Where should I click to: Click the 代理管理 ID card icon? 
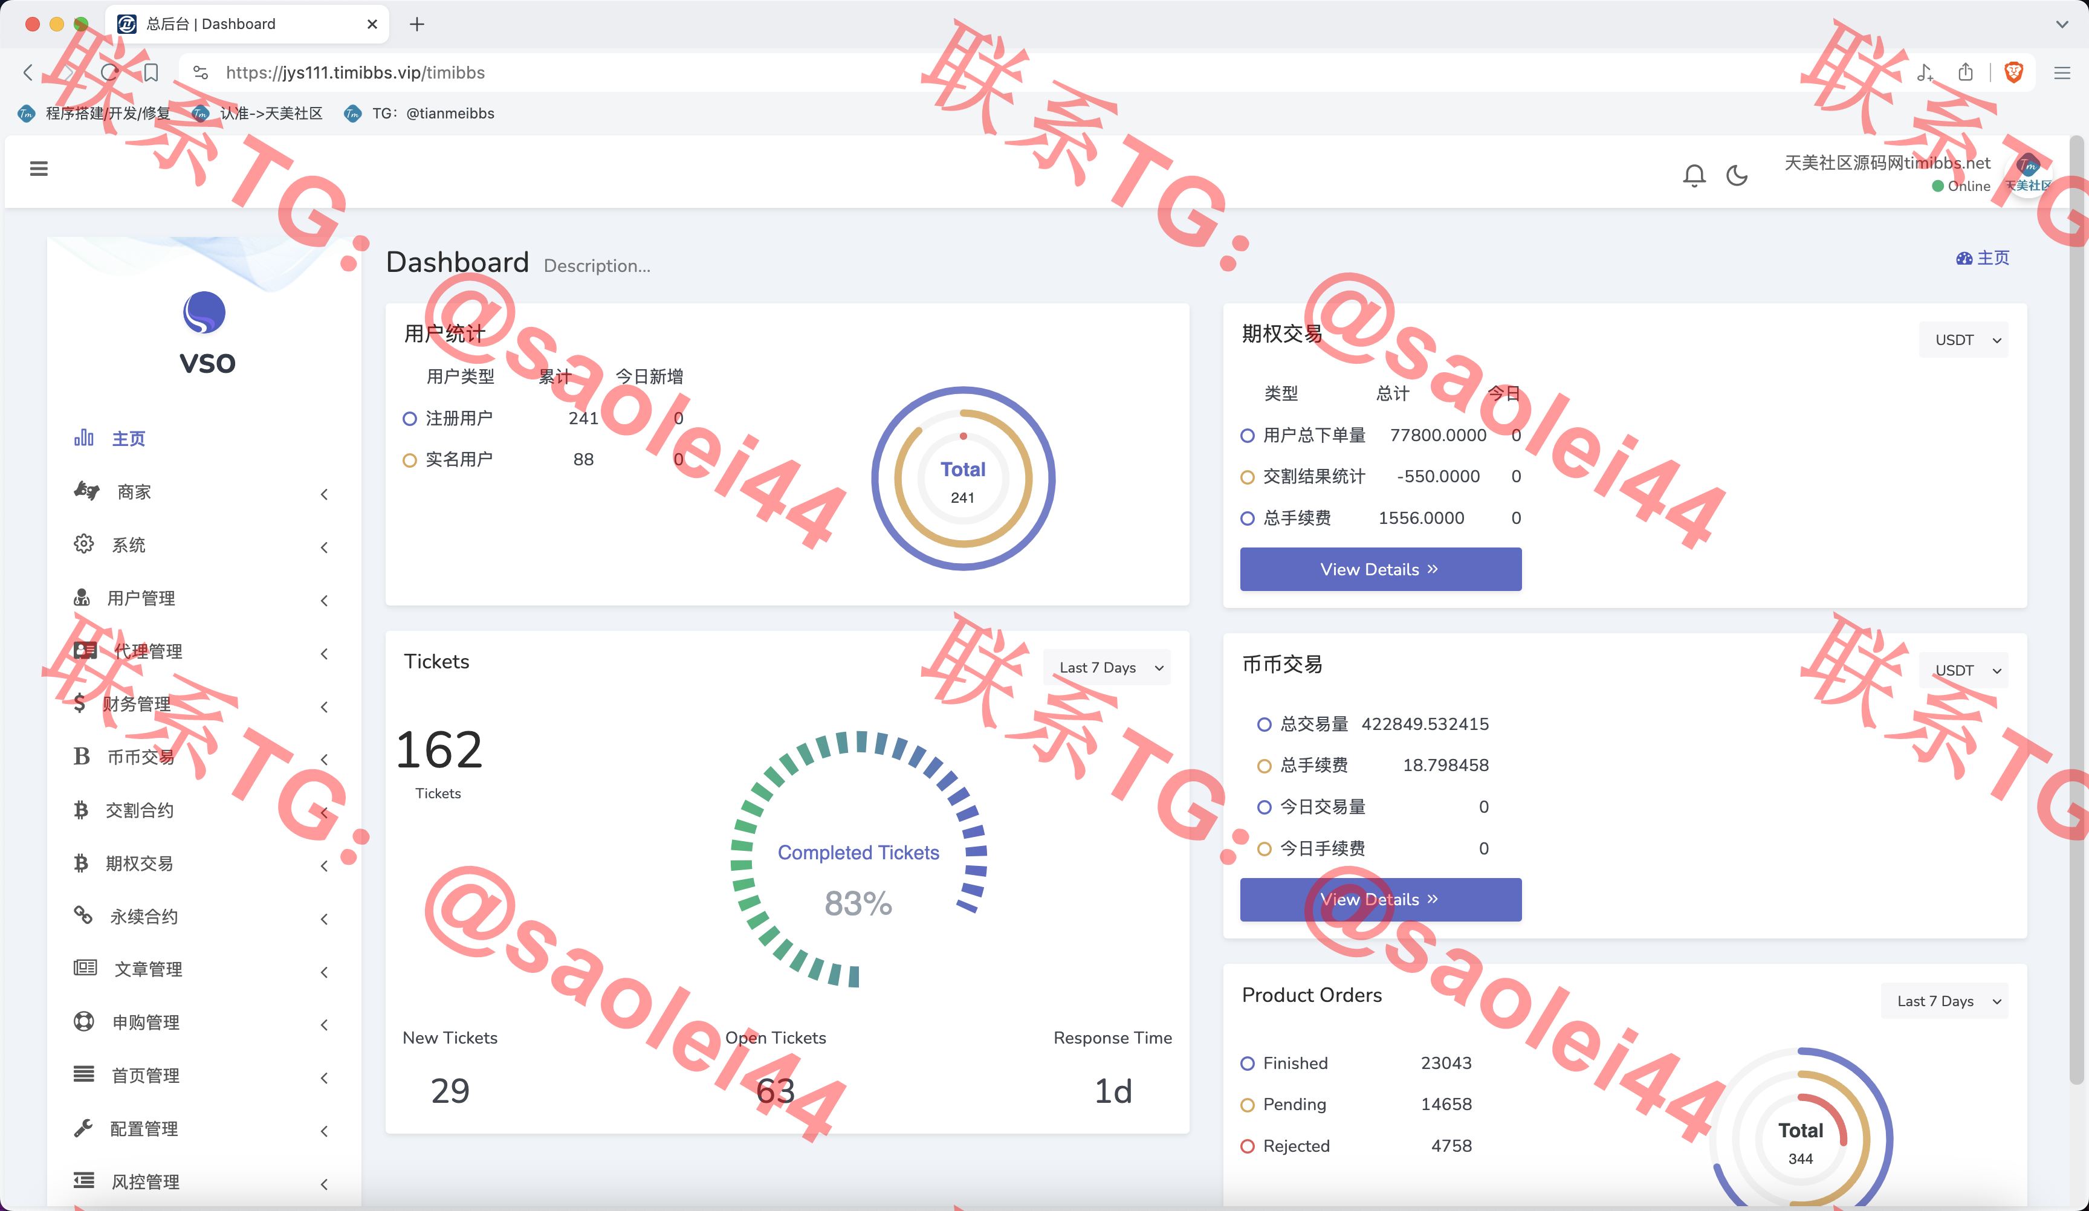tap(85, 650)
